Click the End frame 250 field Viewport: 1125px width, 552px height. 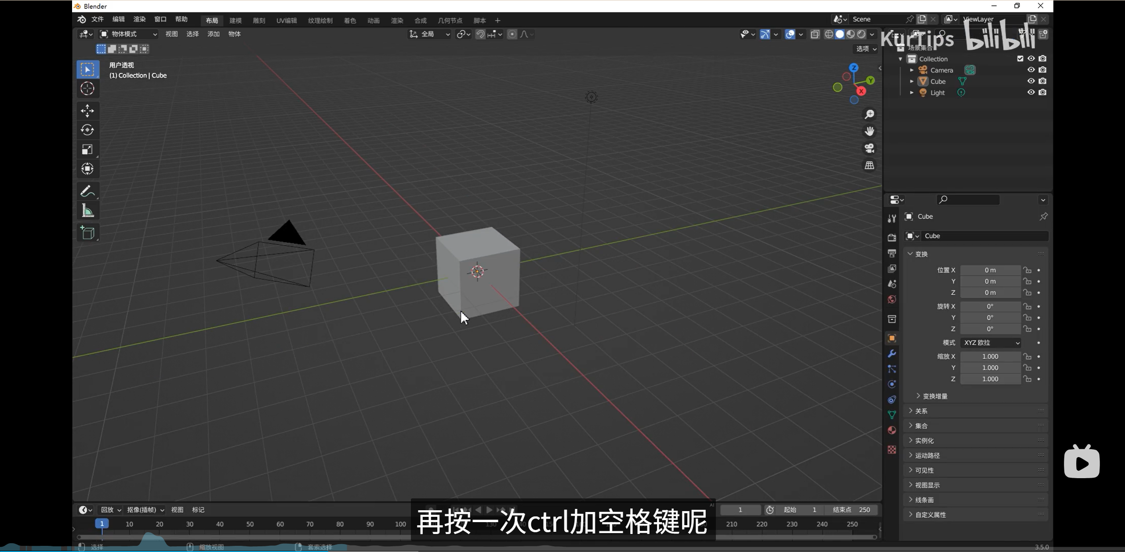(x=852, y=510)
